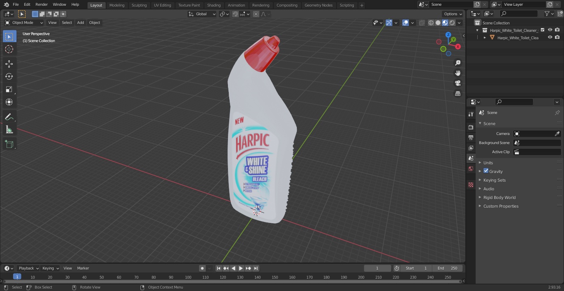Expand the Units panel
Viewport: 564px width, 291px height.
(488, 163)
